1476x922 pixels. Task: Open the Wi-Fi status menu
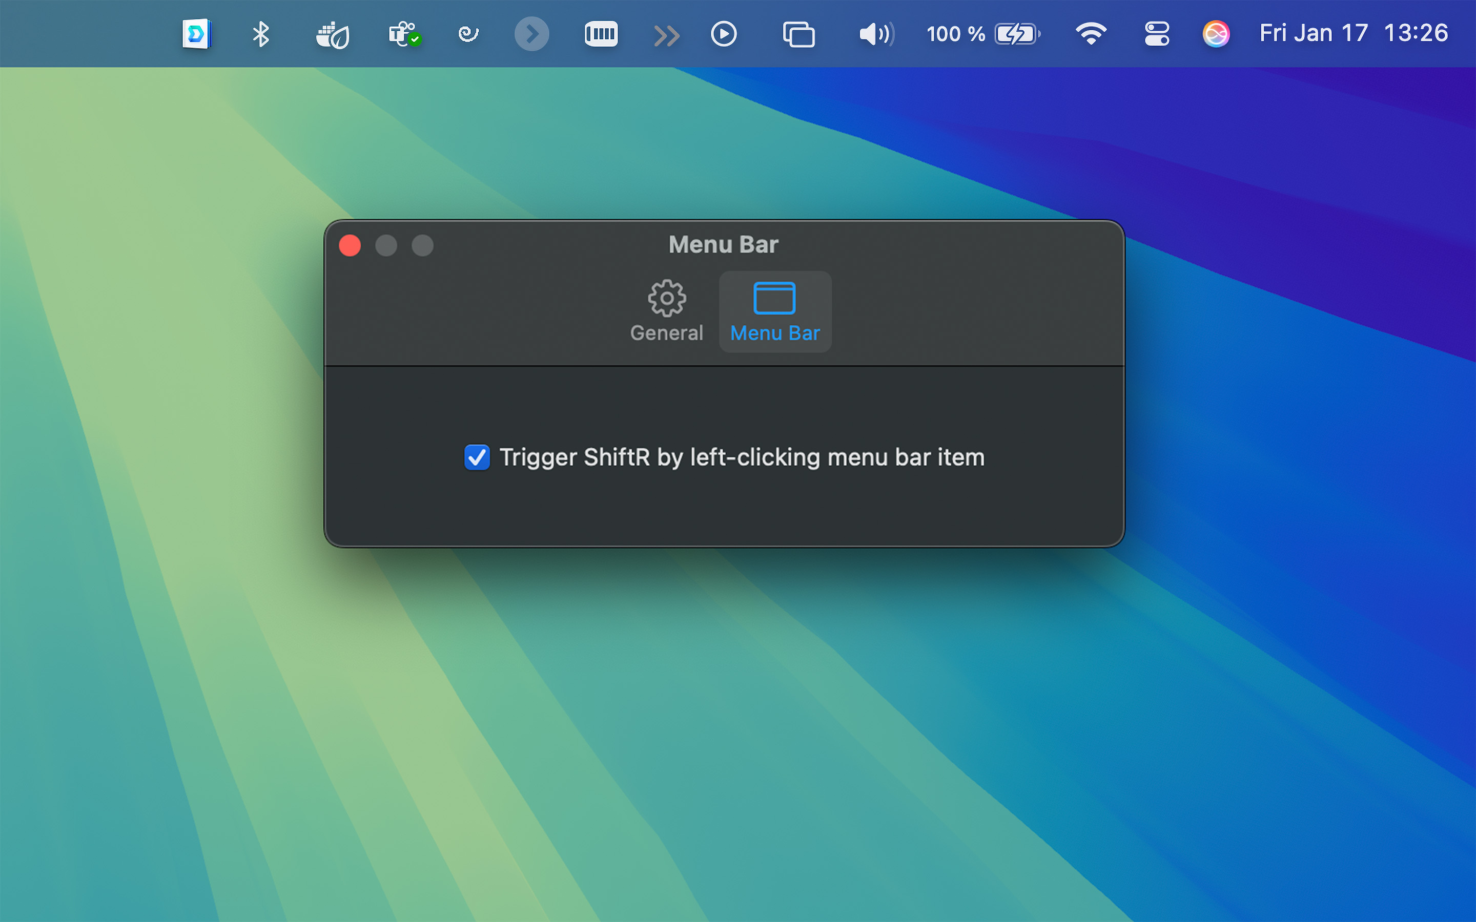coord(1091,33)
